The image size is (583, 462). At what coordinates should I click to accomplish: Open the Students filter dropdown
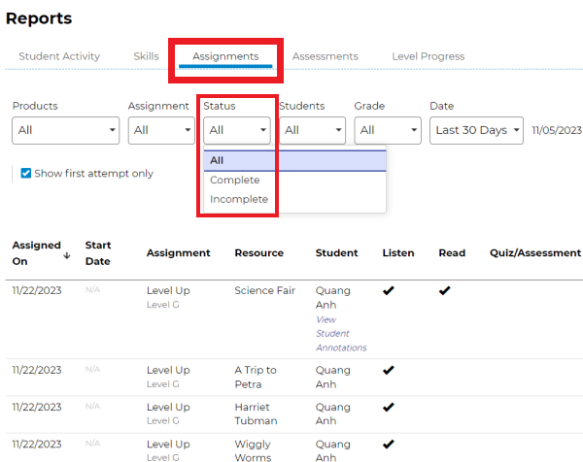click(312, 130)
